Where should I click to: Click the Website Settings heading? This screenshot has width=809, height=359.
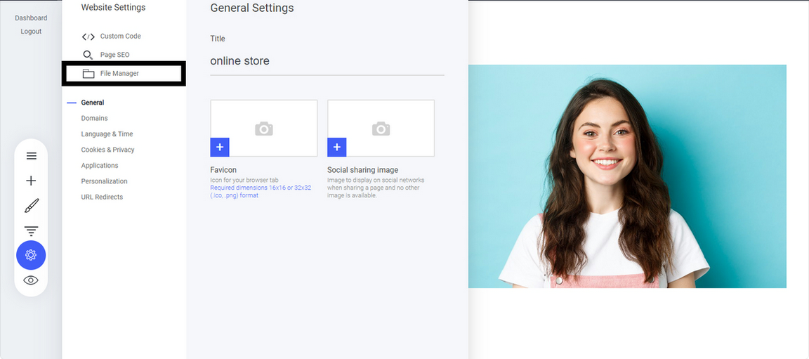click(114, 7)
